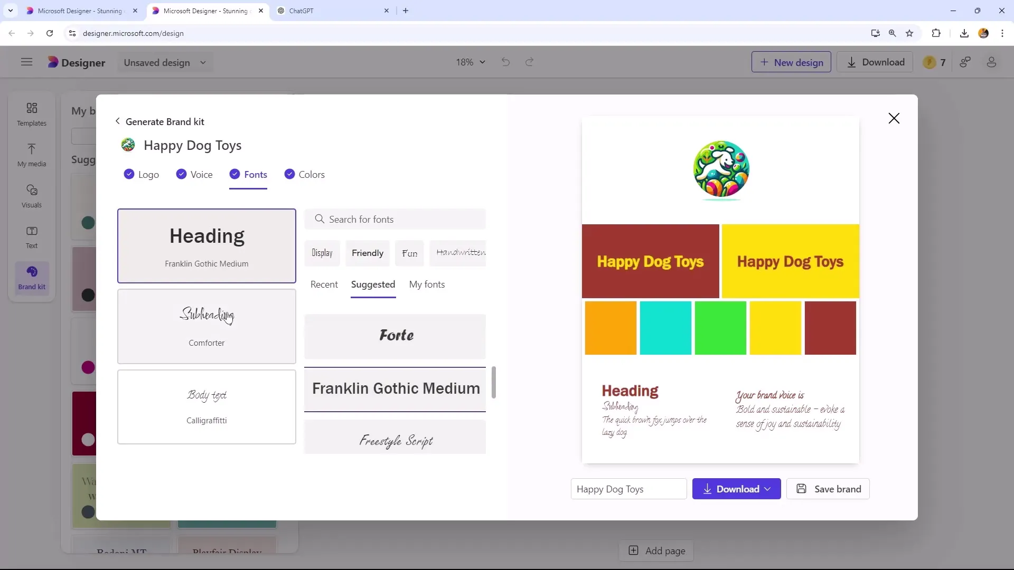Image resolution: width=1014 pixels, height=570 pixels.
Task: Open the hamburger navigation menu
Action: tap(26, 62)
